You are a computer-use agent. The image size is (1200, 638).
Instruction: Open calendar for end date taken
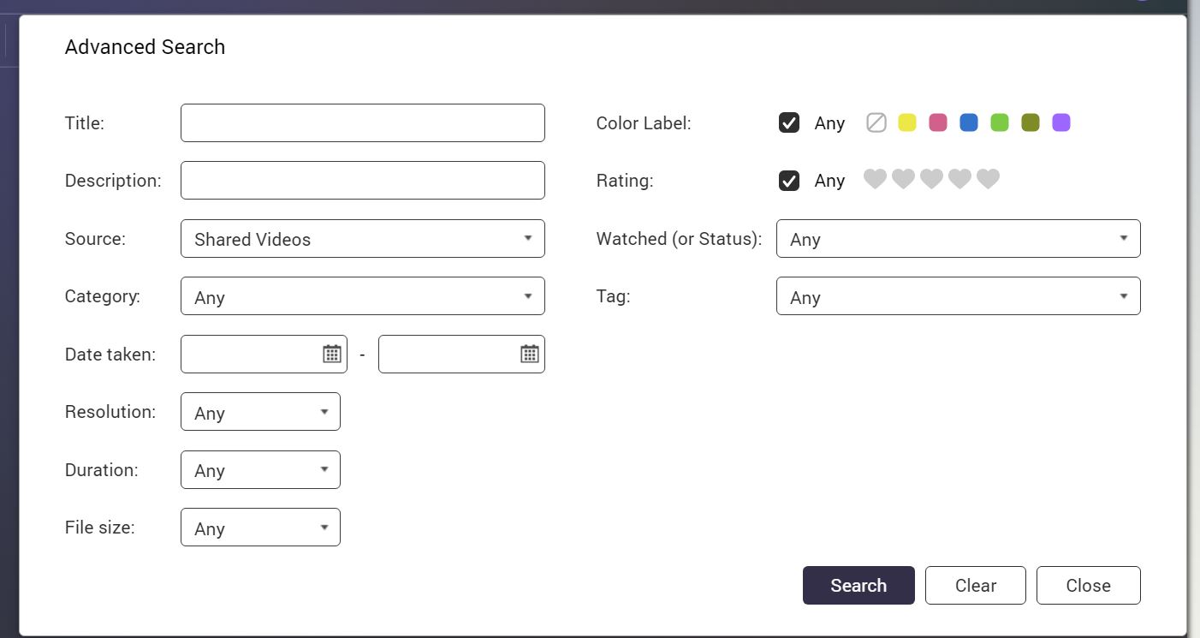point(530,354)
